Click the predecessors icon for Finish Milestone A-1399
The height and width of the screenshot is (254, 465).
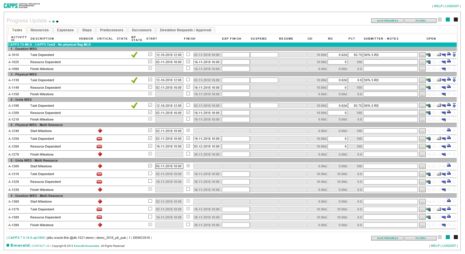pos(443,225)
